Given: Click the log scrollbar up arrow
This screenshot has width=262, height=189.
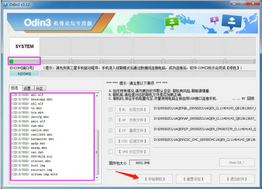Looking at the screenshot, I should [x=97, y=95].
